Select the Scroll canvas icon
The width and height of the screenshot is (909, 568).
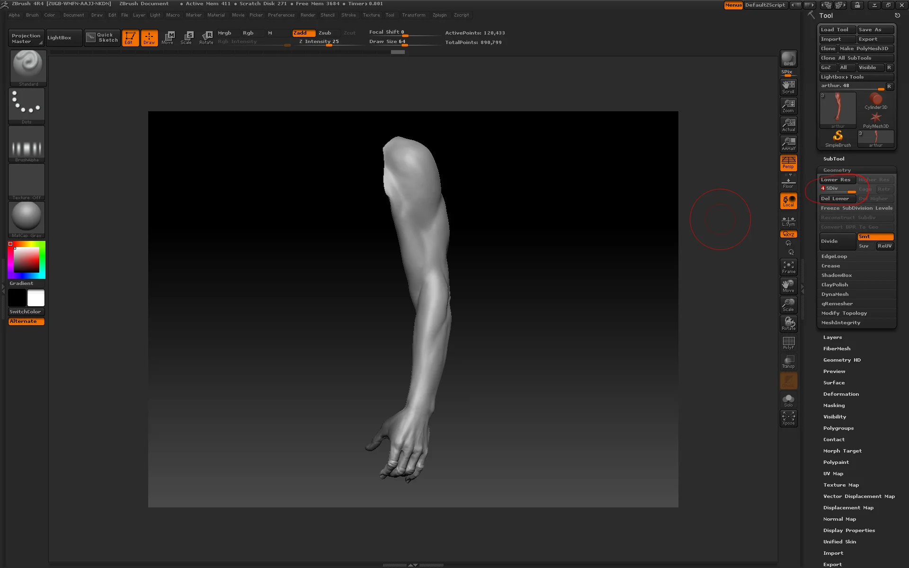[788, 87]
